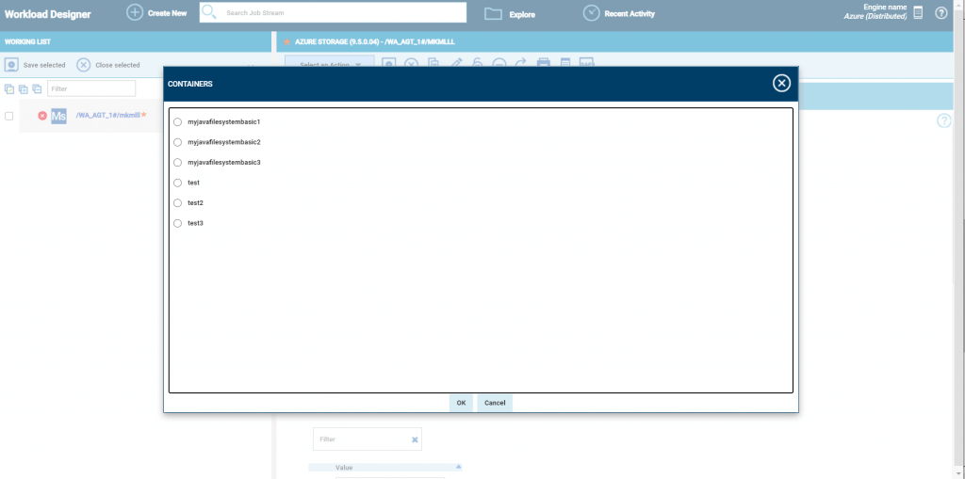This screenshot has height=479, width=965.
Task: Click the Ms job type icon
Action: click(58, 116)
